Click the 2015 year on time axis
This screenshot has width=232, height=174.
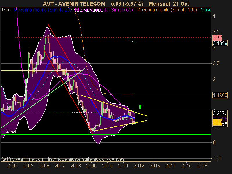[x=186, y=166]
